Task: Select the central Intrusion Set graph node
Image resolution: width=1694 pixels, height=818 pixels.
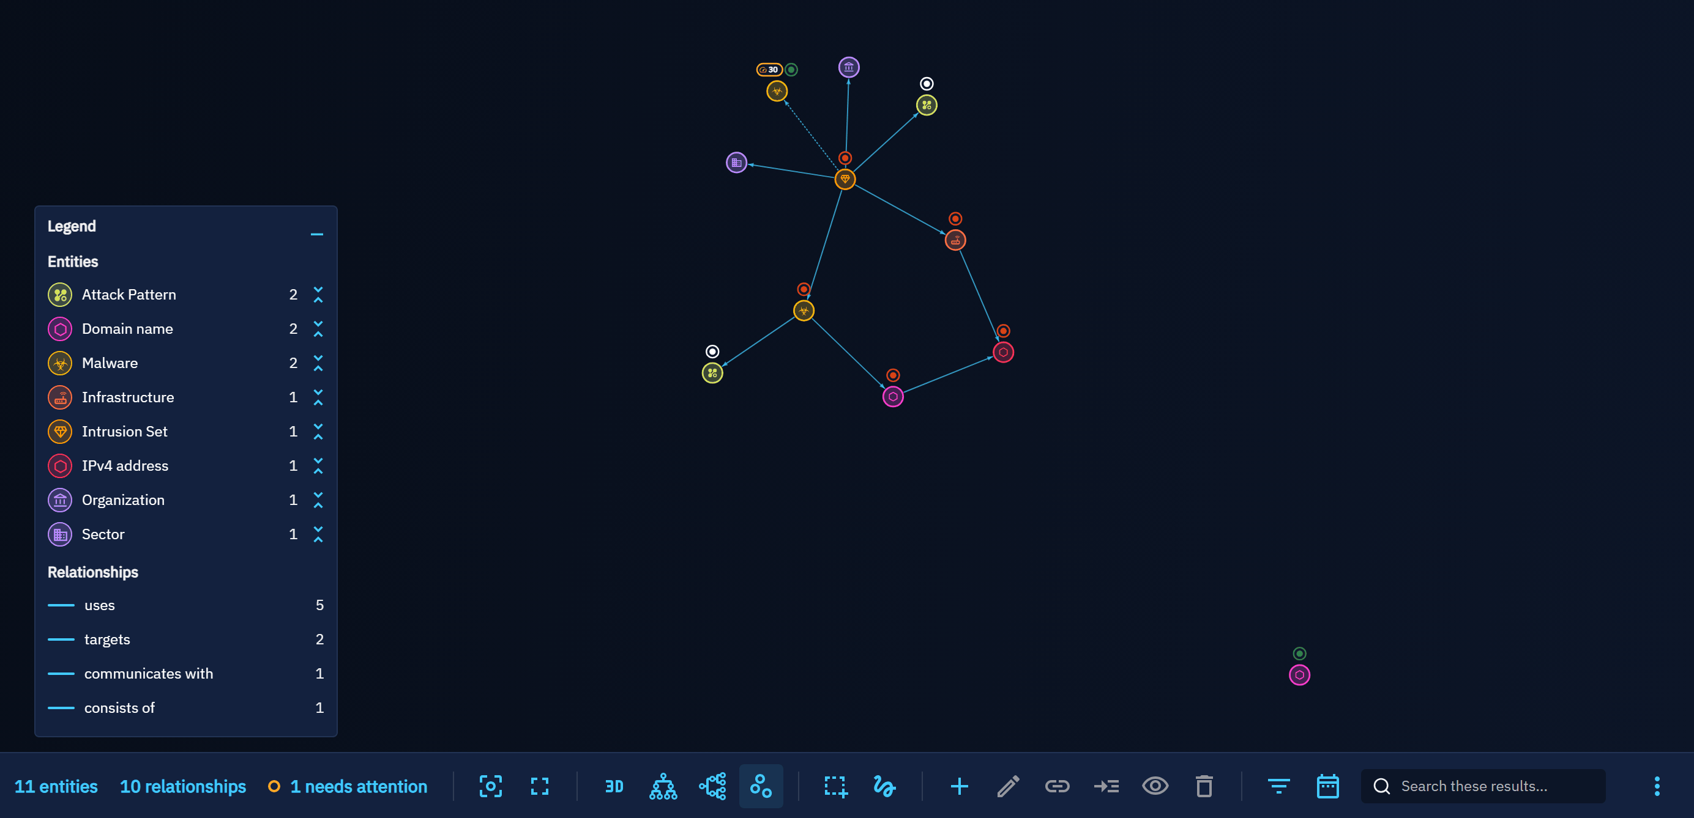Action: pos(845,179)
